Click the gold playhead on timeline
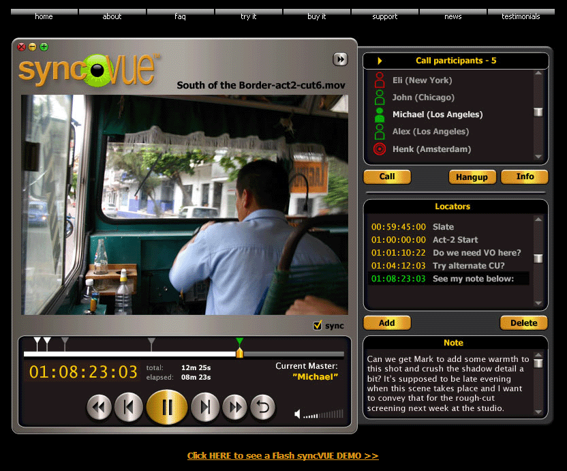567x471 pixels. point(239,353)
